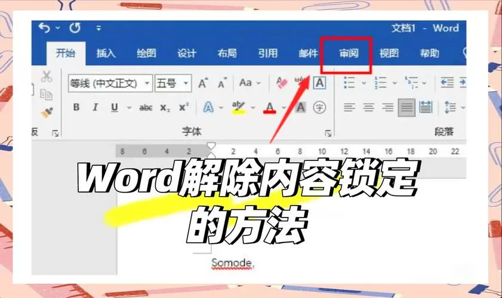
Task: Apply bullet list icon
Action: coord(349,82)
